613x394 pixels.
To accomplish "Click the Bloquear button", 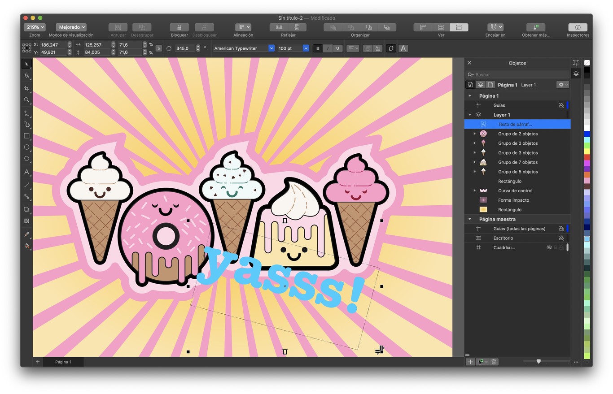I will [179, 28].
